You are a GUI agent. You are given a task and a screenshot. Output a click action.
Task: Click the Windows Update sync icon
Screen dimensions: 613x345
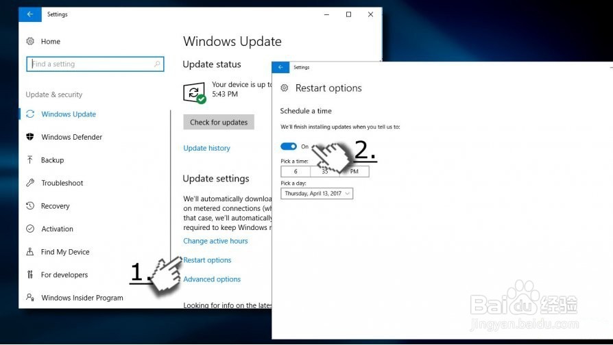coord(30,114)
